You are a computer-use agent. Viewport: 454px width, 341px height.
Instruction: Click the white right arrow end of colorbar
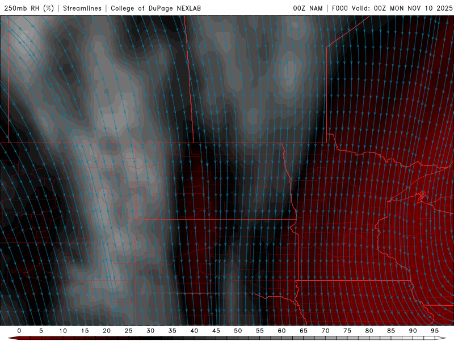pos(440,338)
